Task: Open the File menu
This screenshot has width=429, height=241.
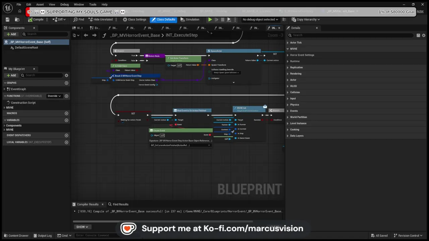Action: coord(19,4)
